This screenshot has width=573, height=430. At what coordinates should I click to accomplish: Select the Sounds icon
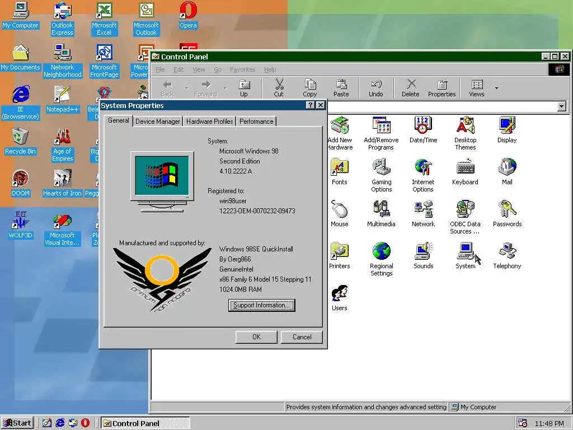point(423,256)
